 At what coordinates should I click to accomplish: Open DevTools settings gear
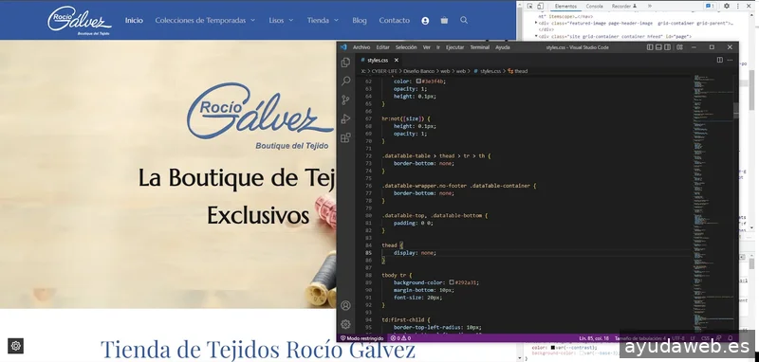tap(727, 7)
